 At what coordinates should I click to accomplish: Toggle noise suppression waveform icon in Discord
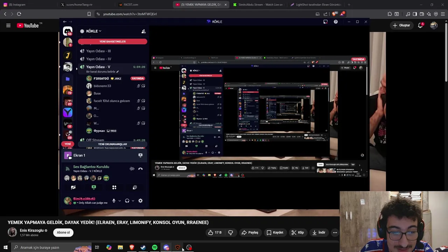point(132,169)
